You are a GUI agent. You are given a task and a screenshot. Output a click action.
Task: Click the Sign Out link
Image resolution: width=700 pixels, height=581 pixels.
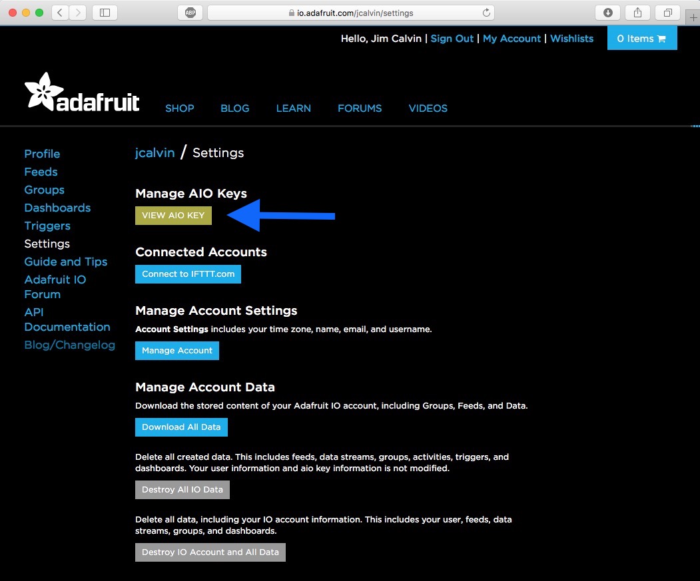452,39
